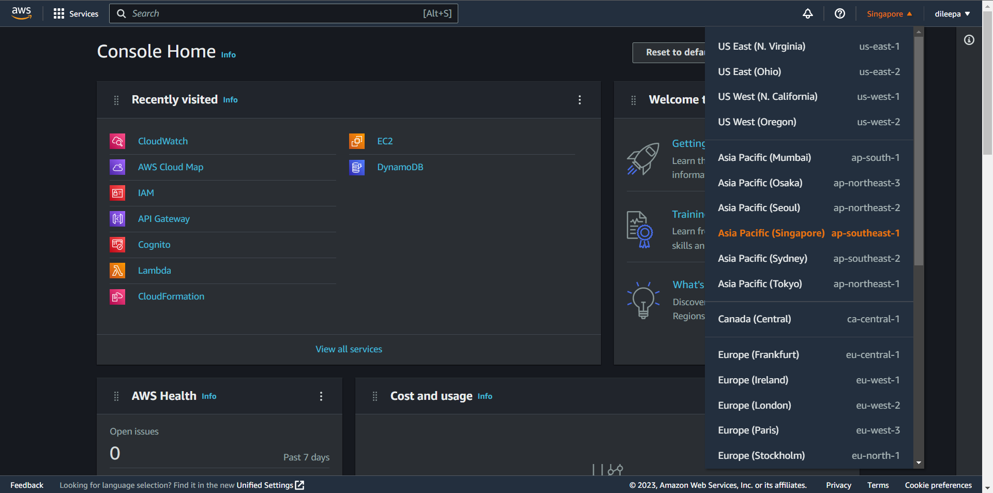Click the region list scroll-down arrow
The image size is (993, 493).
pyautogui.click(x=919, y=463)
